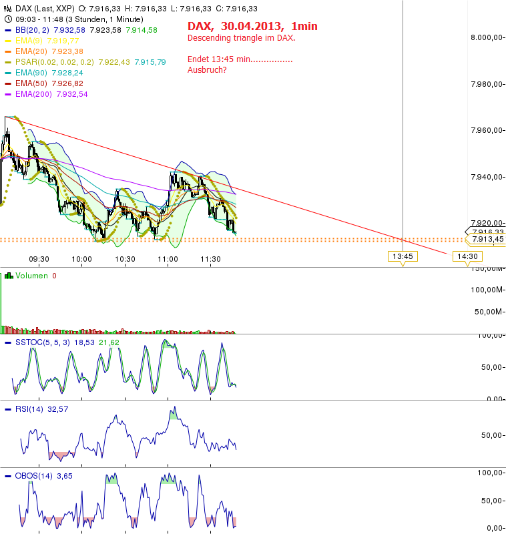Click the purple EMA(200) legend color dash
Screen dimensions: 506x534
click(x=8, y=94)
